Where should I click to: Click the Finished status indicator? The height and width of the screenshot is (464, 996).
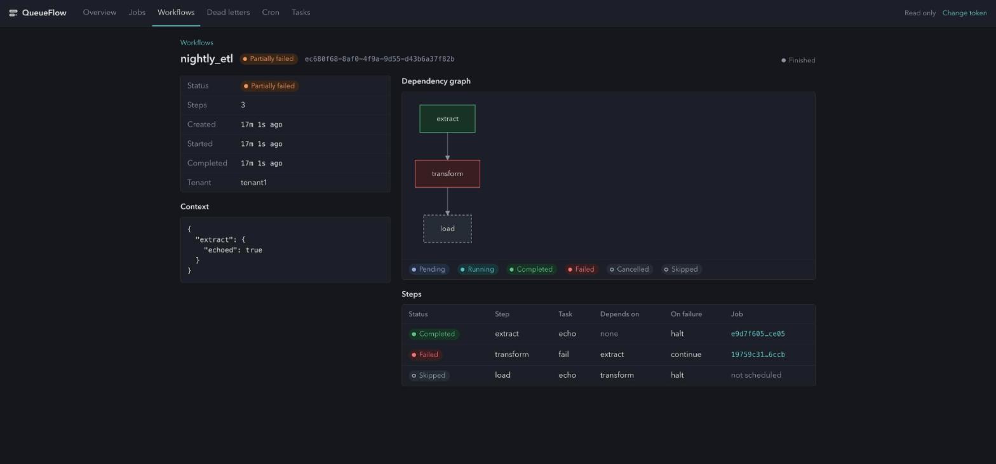pos(798,60)
